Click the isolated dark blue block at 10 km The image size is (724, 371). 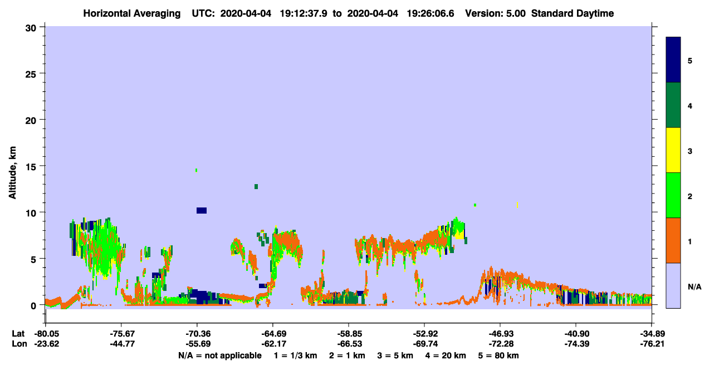202,210
